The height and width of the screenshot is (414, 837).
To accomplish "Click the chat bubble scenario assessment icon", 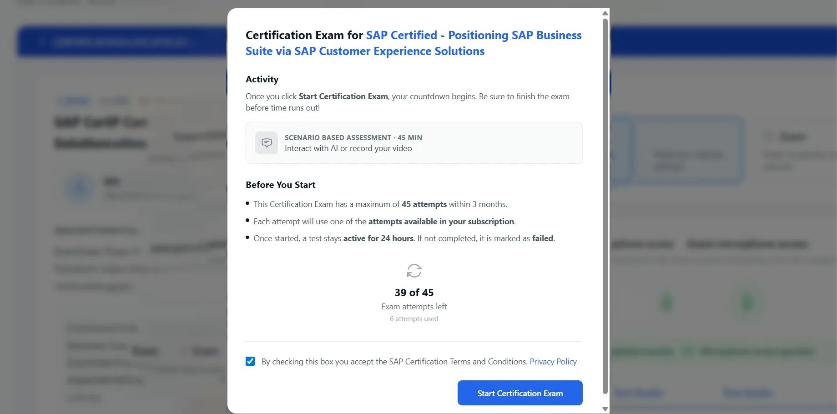I will [x=267, y=143].
